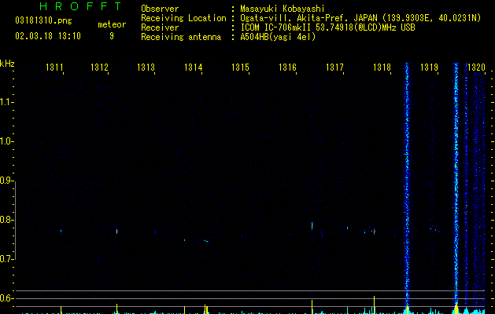Click the 1319 time axis label
This screenshot has width=495, height=314.
point(430,68)
